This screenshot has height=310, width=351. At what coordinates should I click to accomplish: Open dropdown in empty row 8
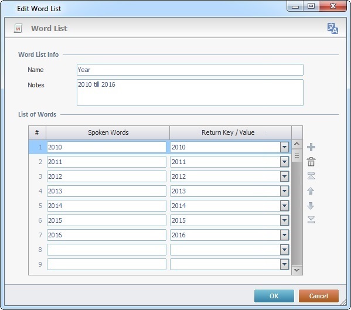(x=284, y=250)
